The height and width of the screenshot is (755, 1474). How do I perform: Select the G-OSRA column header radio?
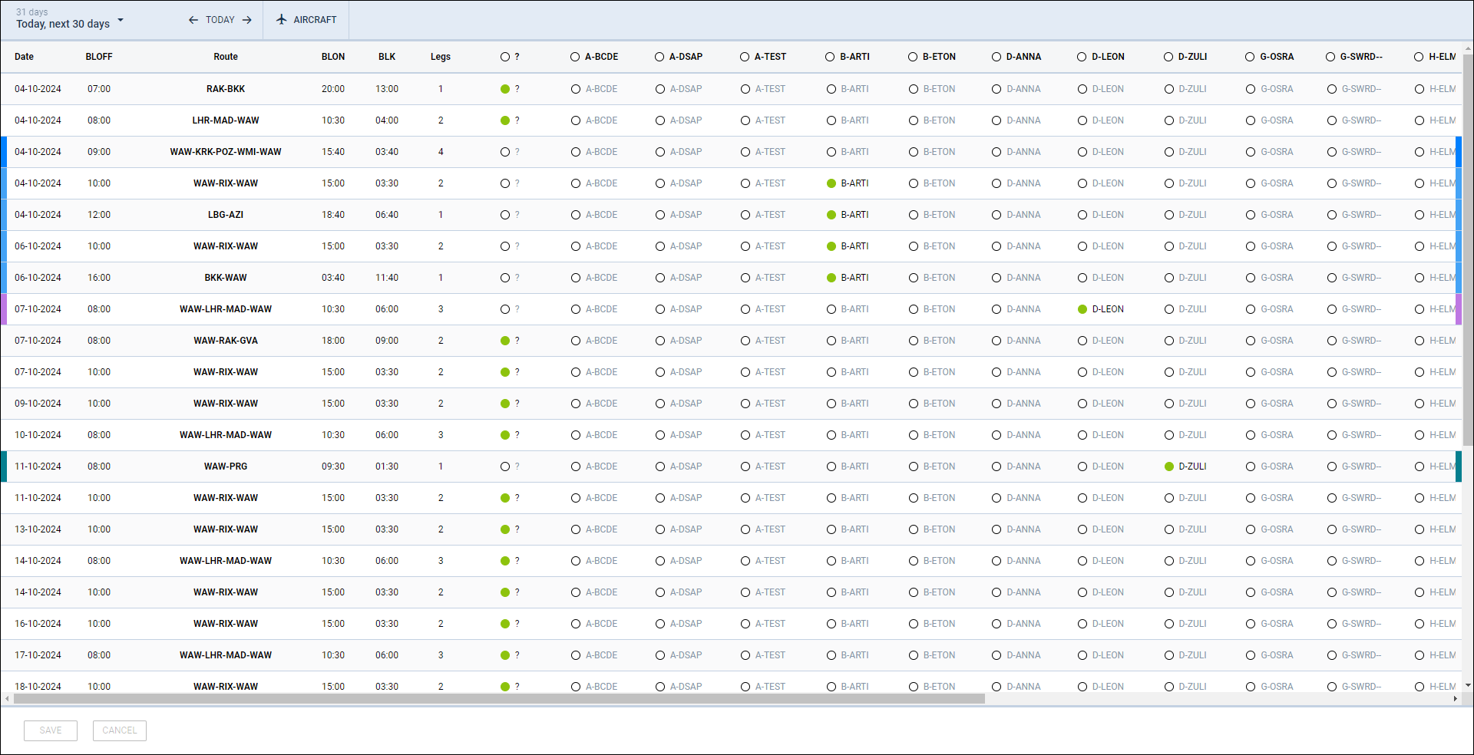[1250, 57]
